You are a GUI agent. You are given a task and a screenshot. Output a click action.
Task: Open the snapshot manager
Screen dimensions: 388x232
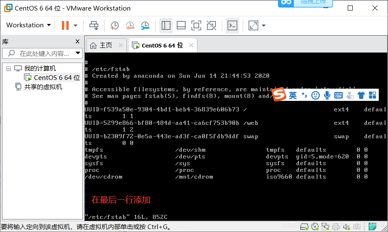click(145, 25)
